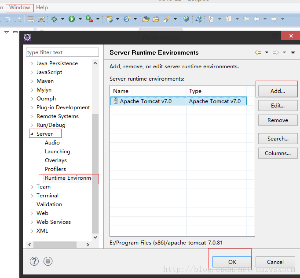The width and height of the screenshot is (300, 278).
Task: Click the Step Over arrow icon
Action: (x=7, y=19)
